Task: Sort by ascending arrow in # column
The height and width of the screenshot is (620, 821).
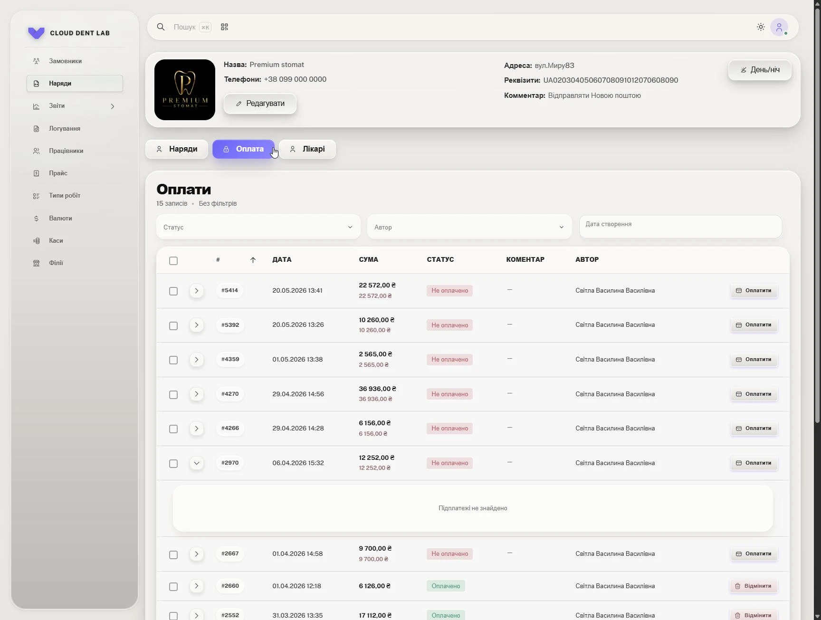Action: point(253,260)
